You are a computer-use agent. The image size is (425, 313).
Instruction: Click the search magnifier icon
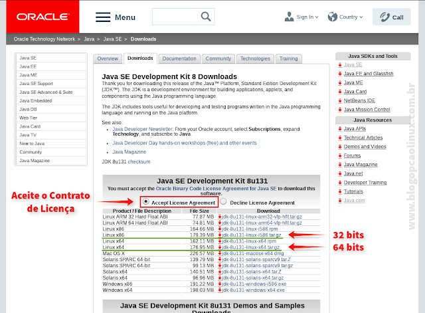[x=206, y=17]
